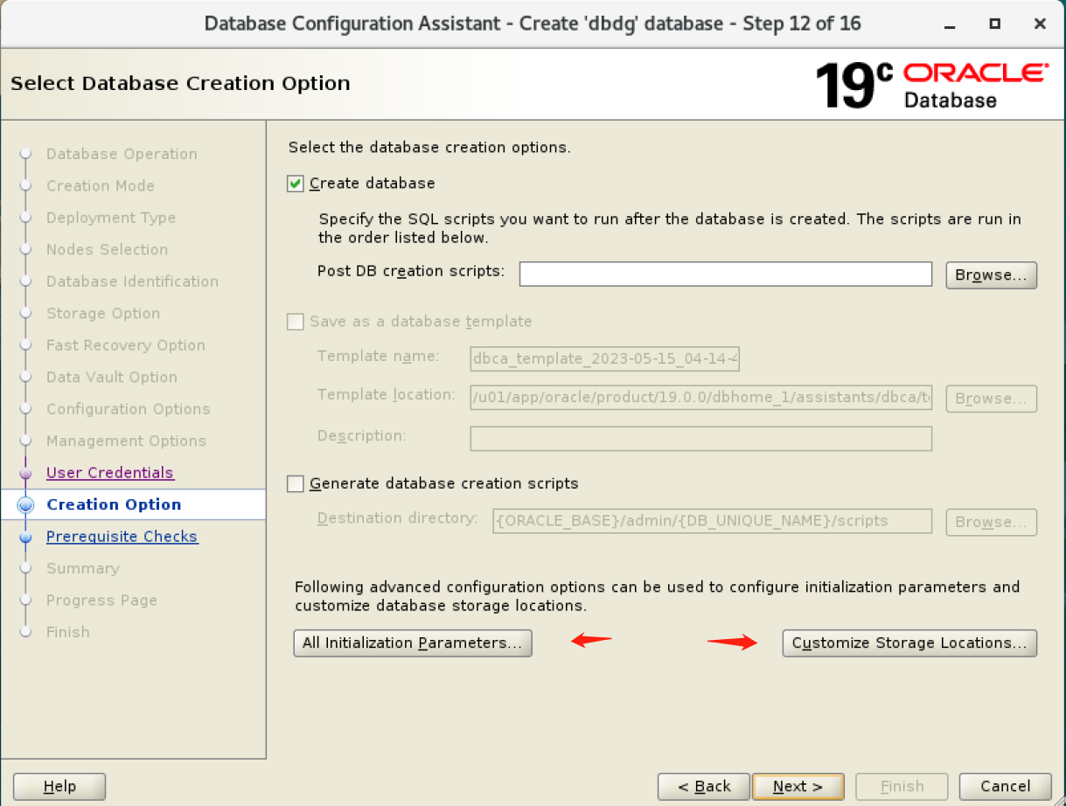Click Data Vault Option step in sidebar
Image resolution: width=1066 pixels, height=806 pixels.
112,378
